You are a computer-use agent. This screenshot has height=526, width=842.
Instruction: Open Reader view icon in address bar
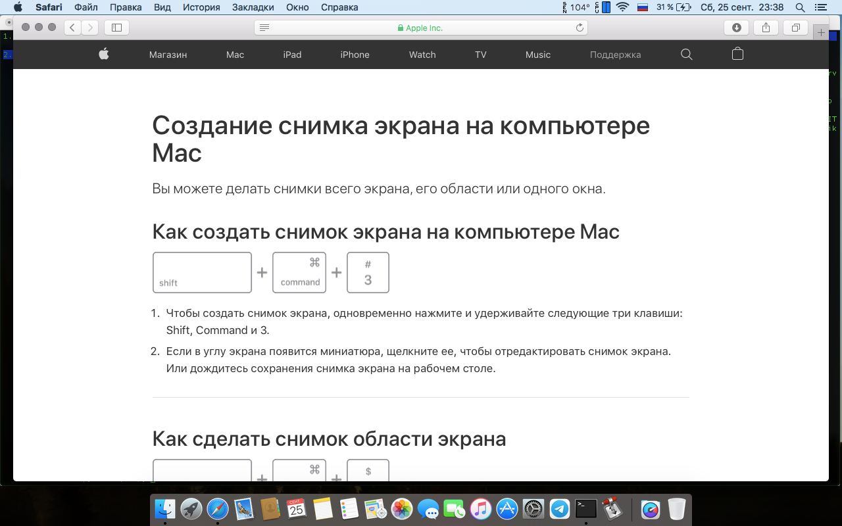(264, 28)
